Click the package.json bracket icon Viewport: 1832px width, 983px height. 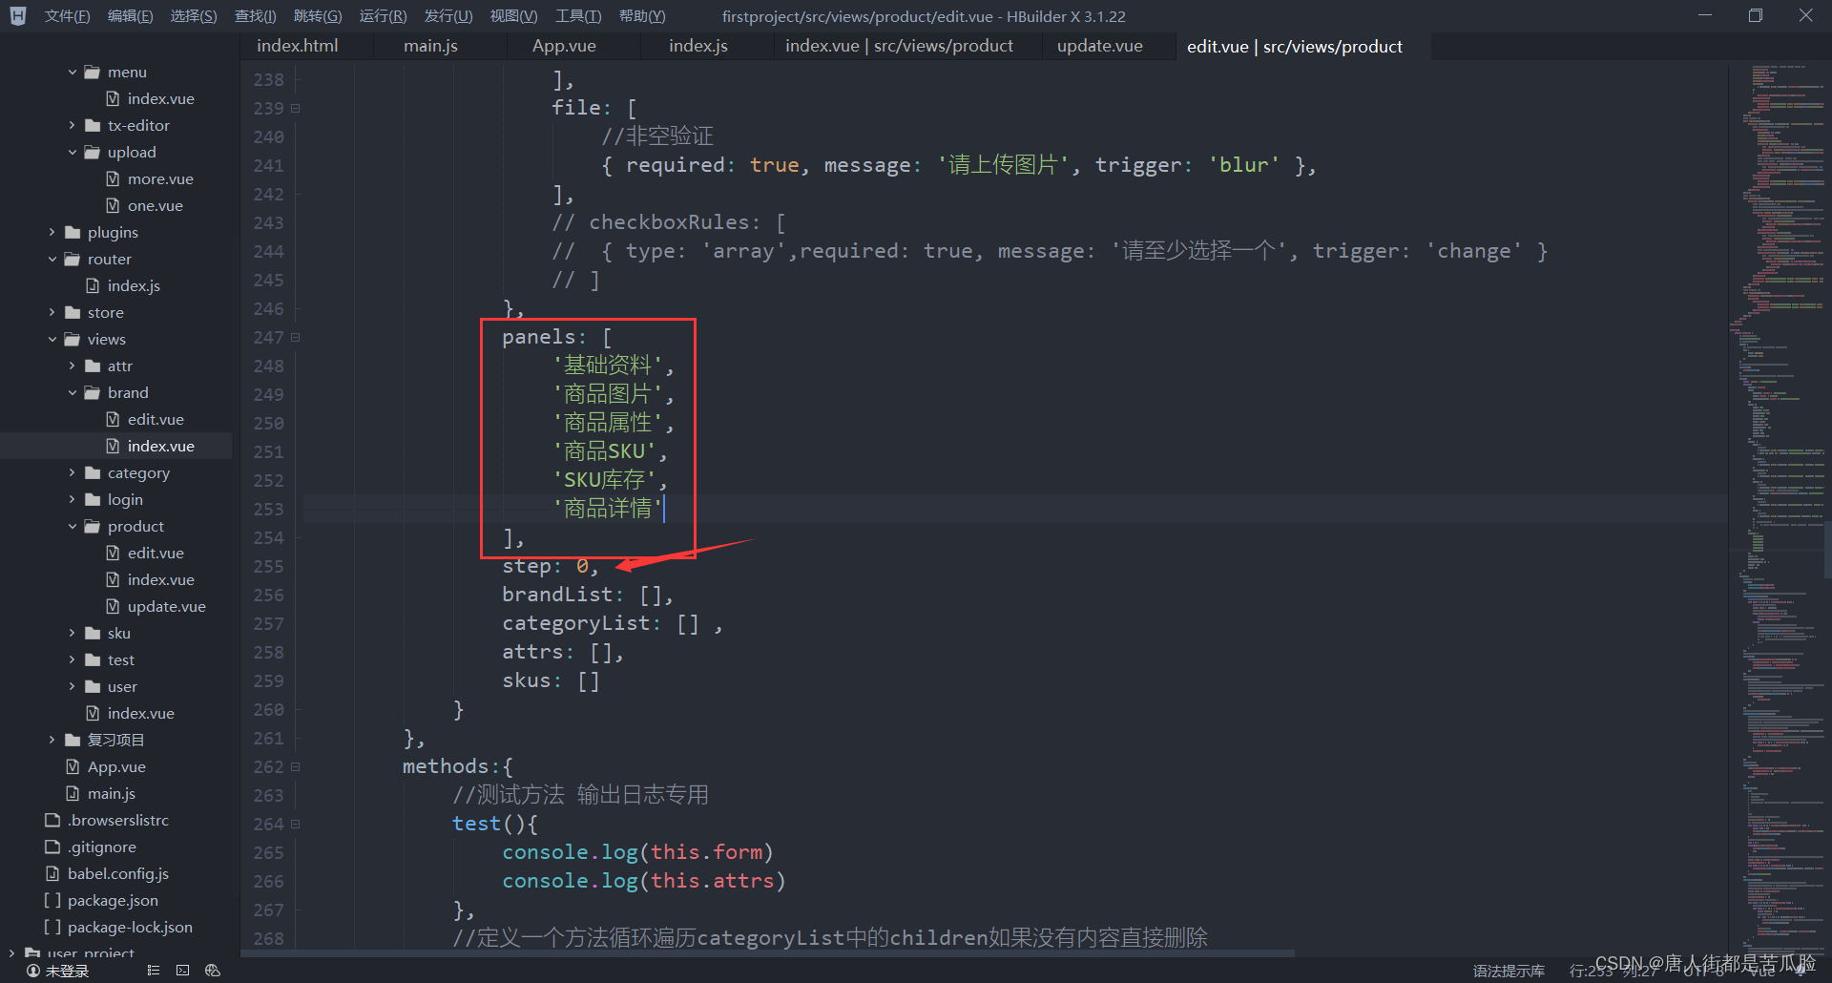[x=52, y=900]
